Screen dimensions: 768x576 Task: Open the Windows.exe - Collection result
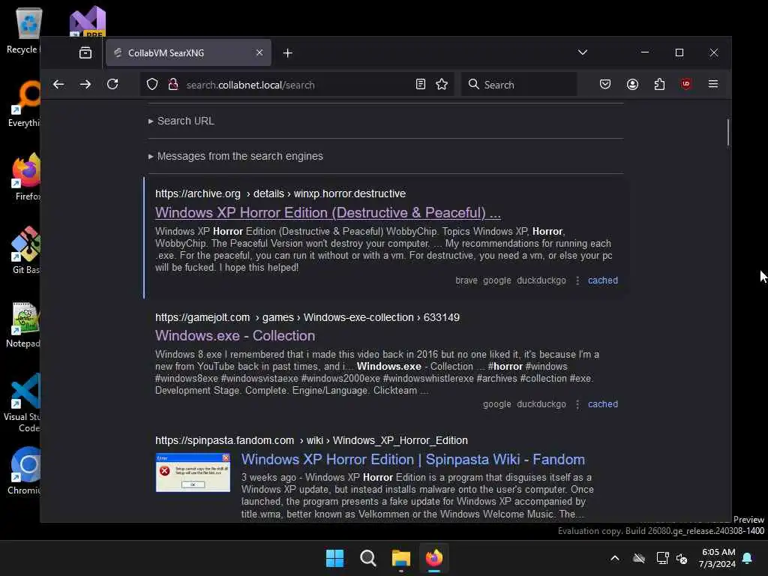[x=235, y=335]
